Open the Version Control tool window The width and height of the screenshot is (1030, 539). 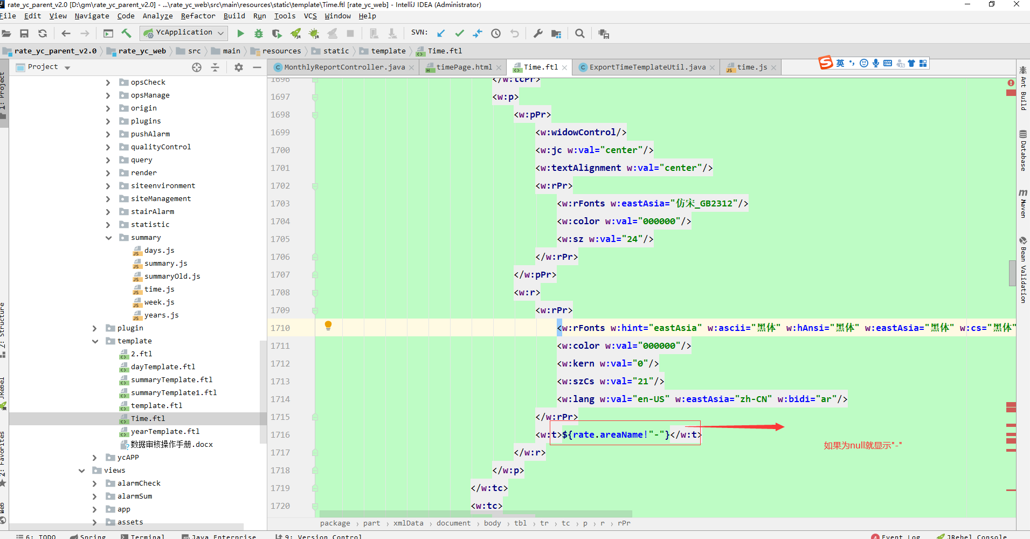(x=319, y=536)
